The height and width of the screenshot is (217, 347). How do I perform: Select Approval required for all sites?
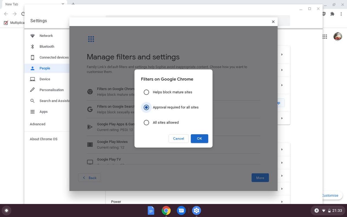(x=146, y=107)
